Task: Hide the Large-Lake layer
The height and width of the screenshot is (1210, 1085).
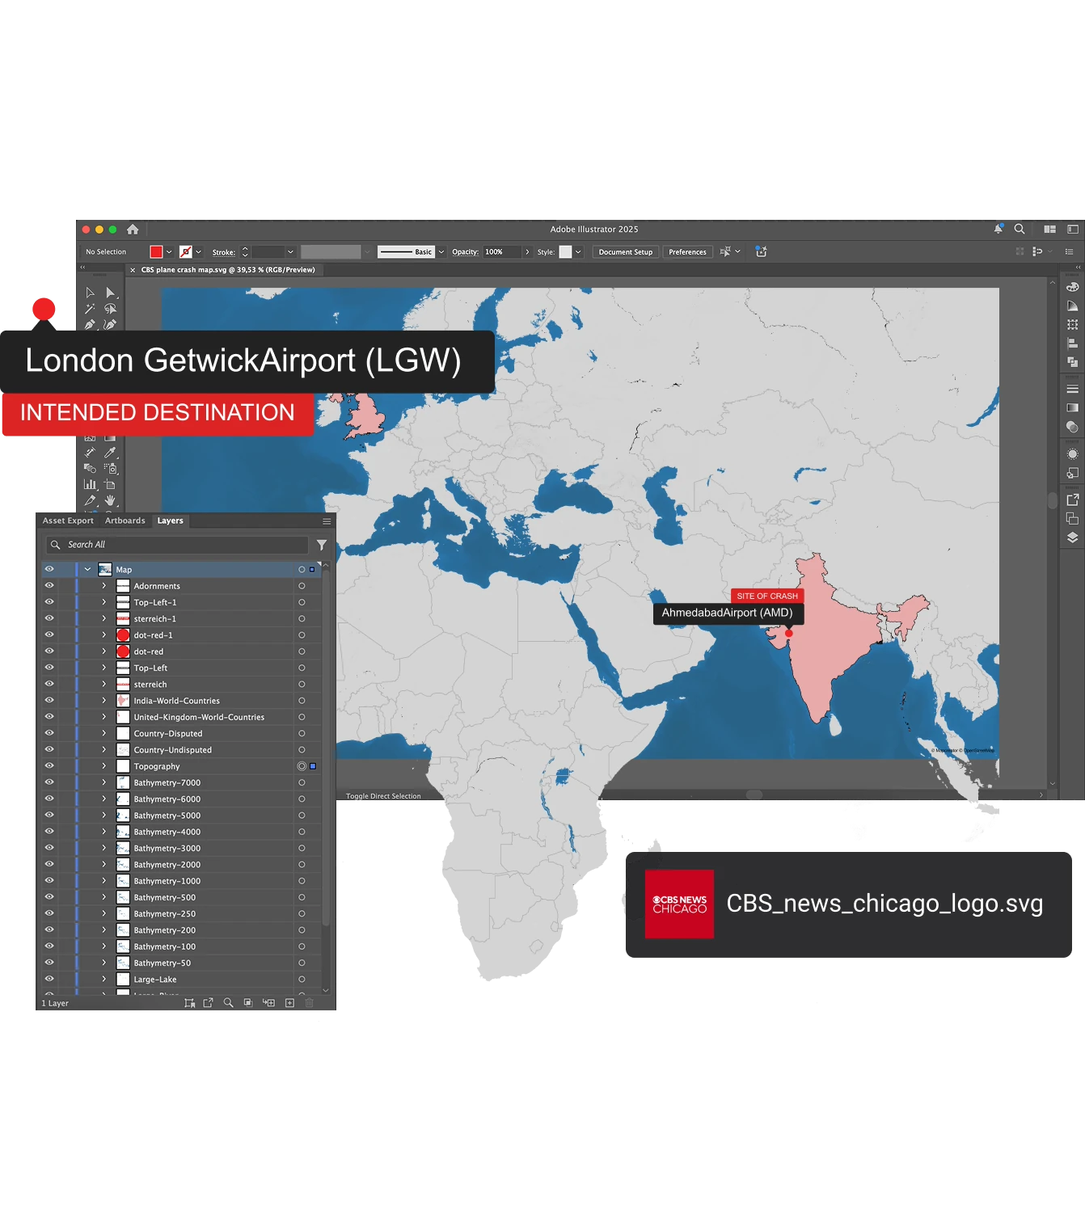Action: point(49,979)
